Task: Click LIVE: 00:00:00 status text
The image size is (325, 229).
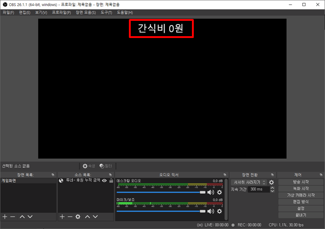Action: [217, 225]
